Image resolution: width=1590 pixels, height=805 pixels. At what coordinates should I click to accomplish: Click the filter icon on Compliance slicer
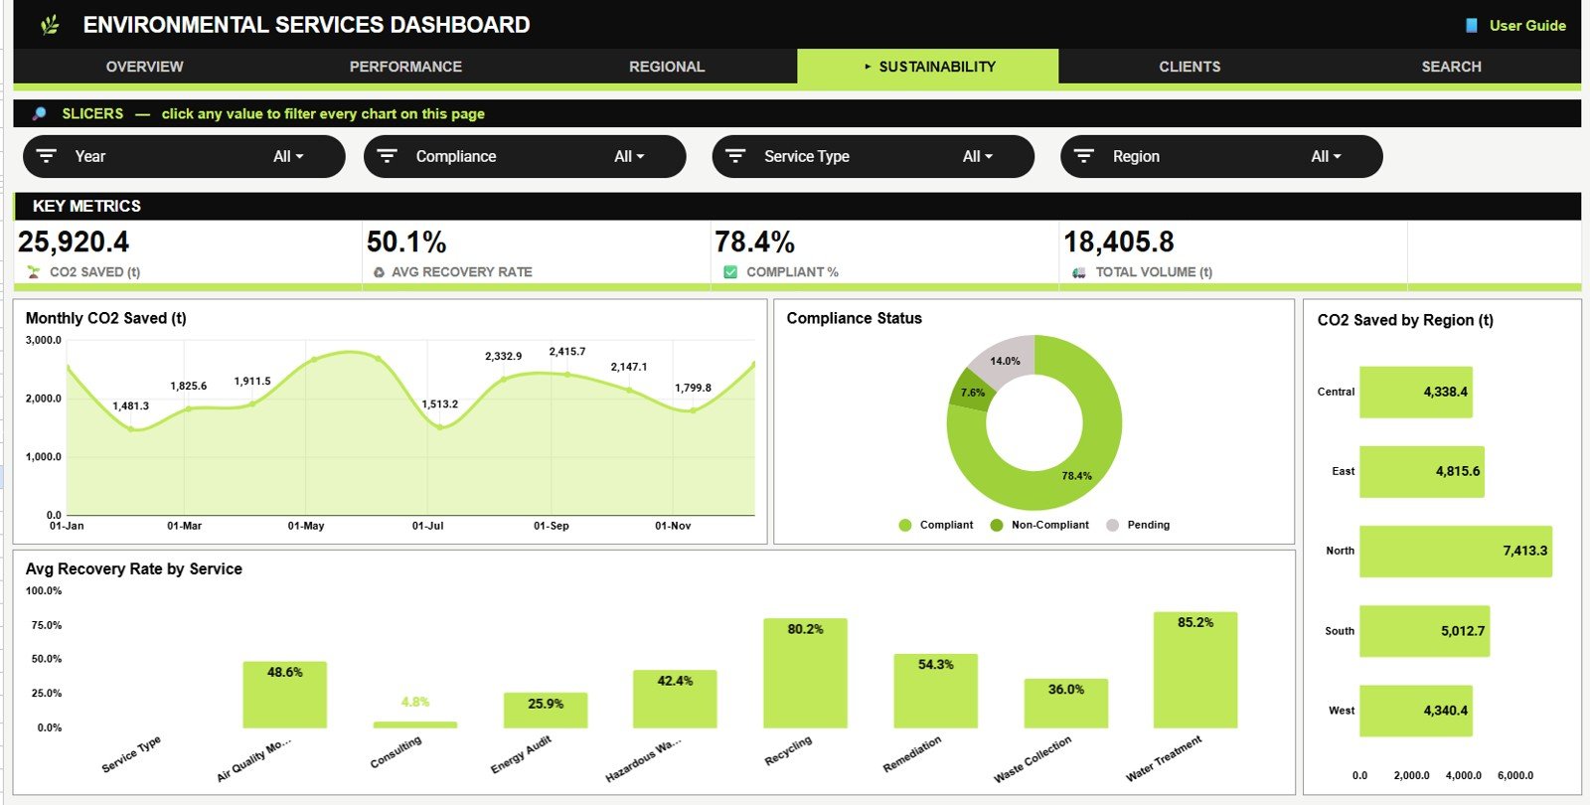(388, 156)
